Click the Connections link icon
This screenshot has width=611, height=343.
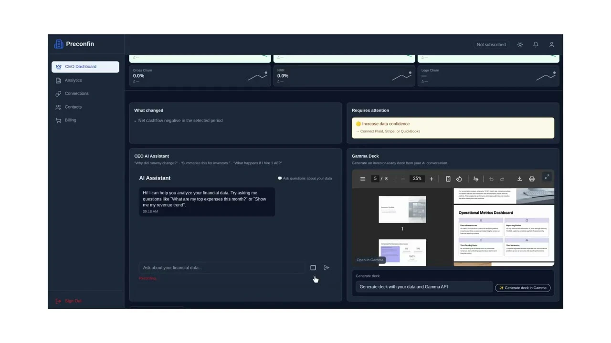click(58, 94)
